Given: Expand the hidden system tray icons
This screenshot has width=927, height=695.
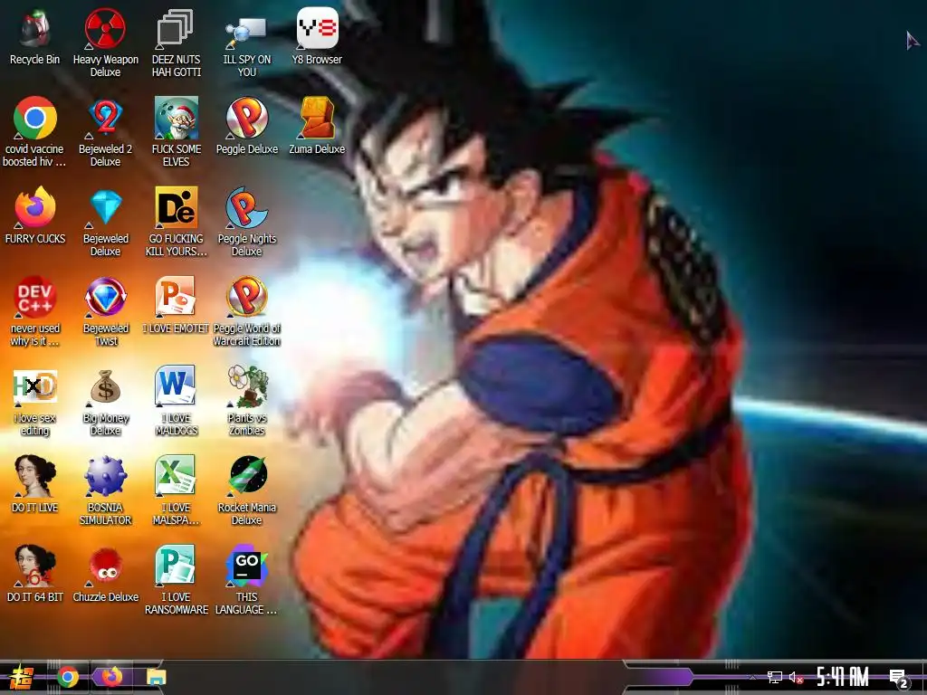Looking at the screenshot, I should tap(752, 678).
